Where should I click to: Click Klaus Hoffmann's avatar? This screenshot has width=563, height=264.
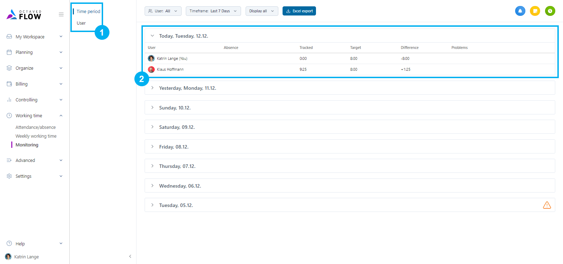pyautogui.click(x=151, y=69)
